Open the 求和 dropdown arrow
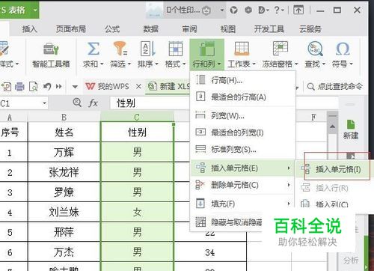Screen dimensions: 374x271 [102, 64]
